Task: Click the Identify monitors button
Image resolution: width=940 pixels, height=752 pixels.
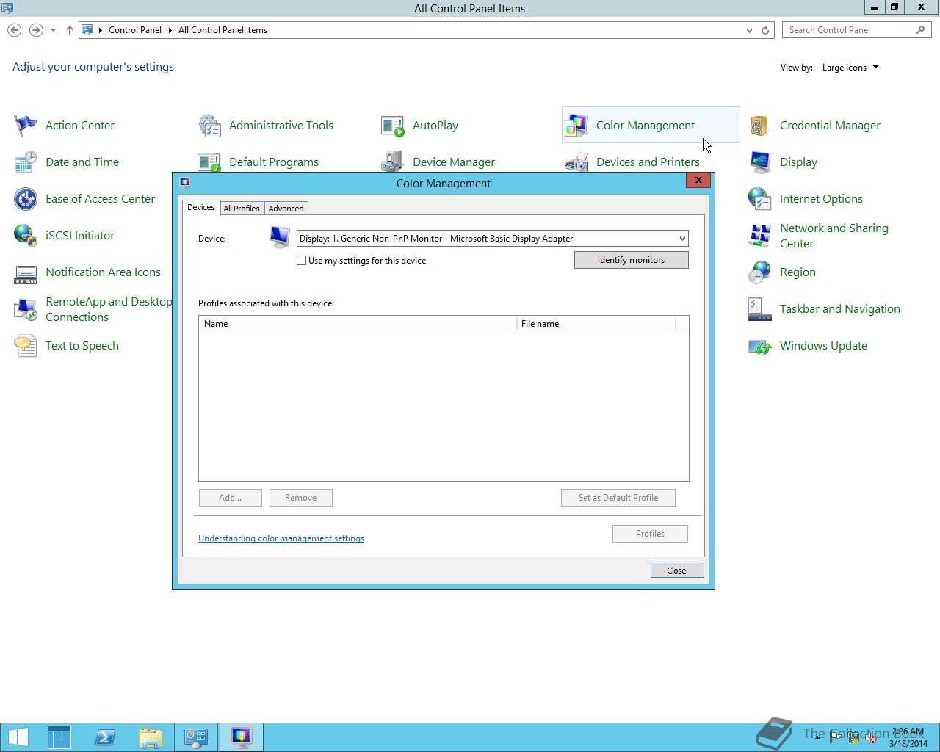Action: [x=632, y=260]
